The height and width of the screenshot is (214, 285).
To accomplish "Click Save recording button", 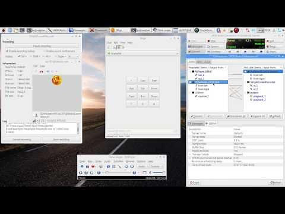I will point(61,140).
